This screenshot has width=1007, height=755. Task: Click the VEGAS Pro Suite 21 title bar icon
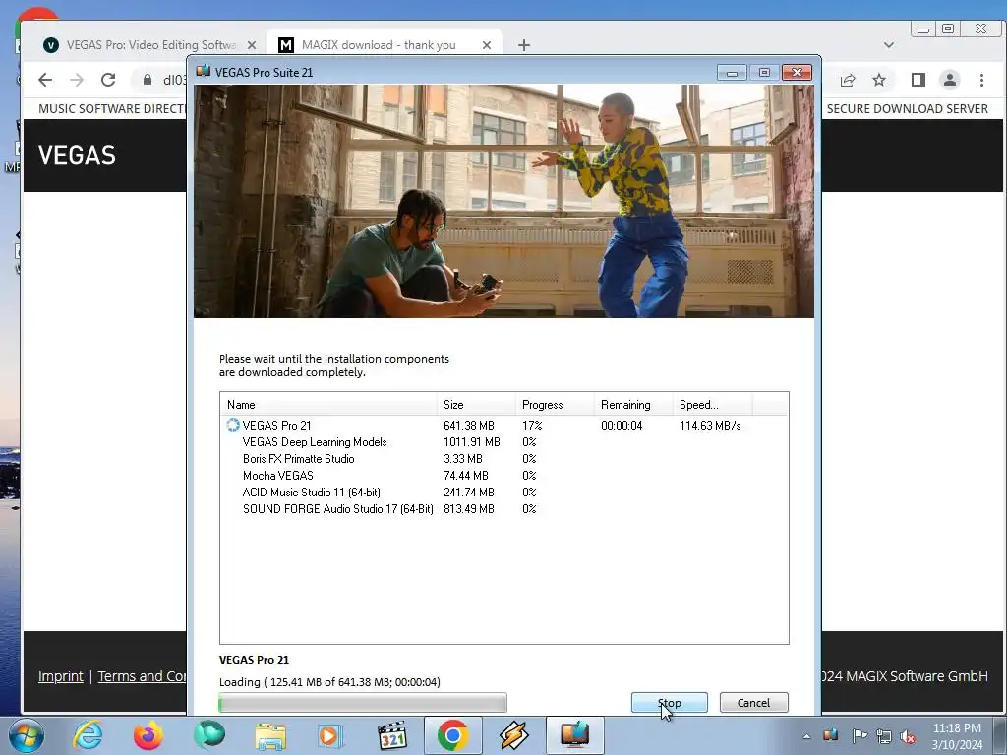(x=204, y=71)
